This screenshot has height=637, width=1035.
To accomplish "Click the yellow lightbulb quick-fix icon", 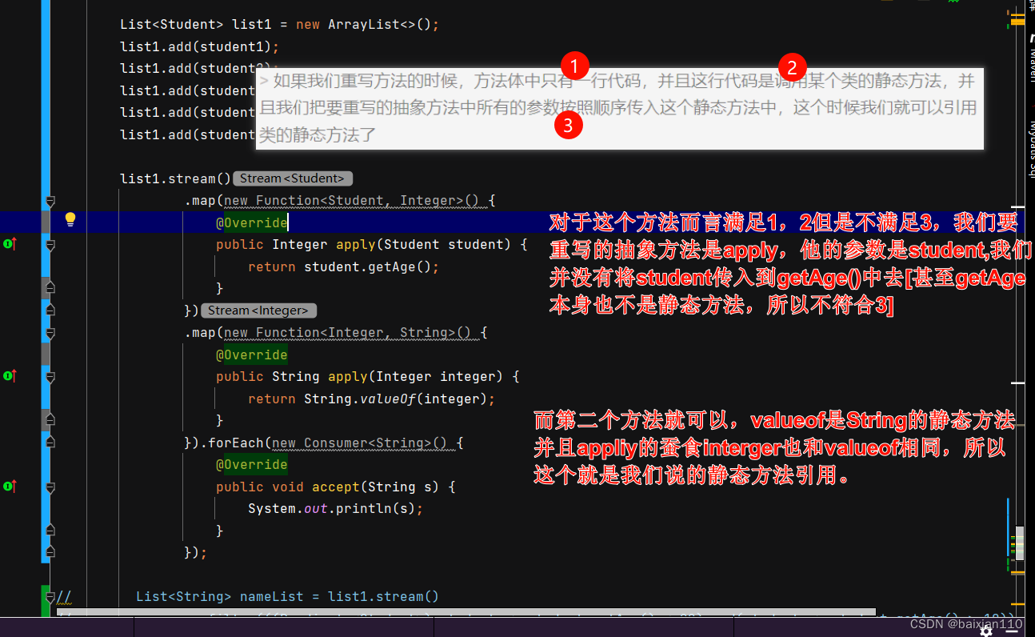I will tap(70, 219).
